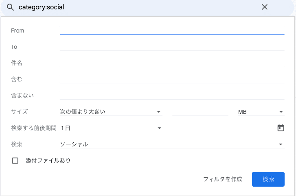Click the 件名 subject field

(172, 63)
